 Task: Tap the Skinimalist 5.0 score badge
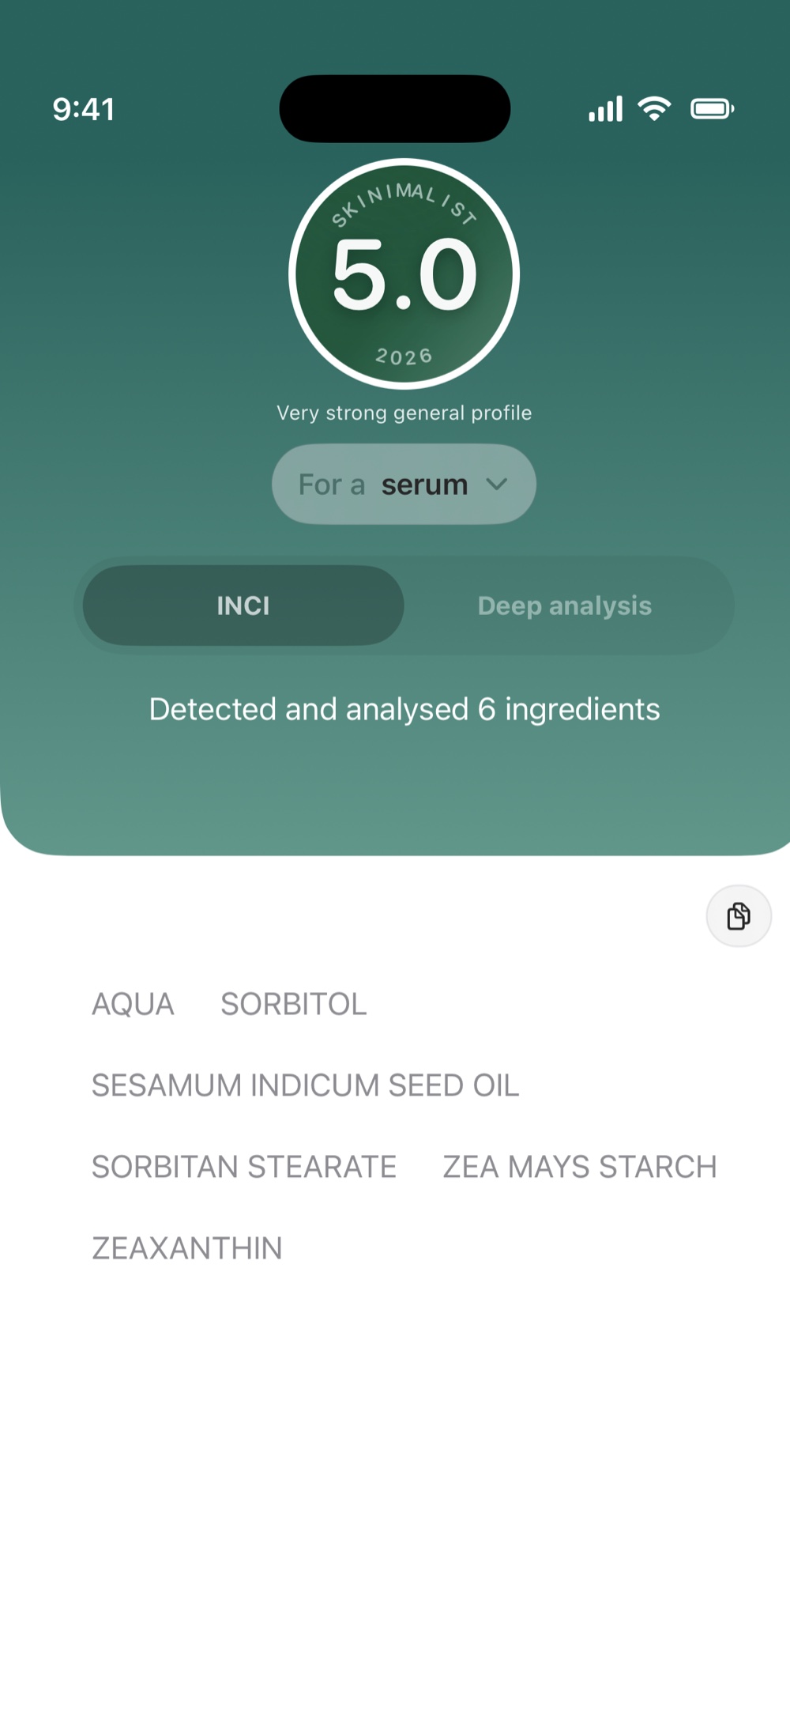404,274
